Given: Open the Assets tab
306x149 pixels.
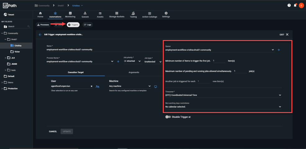Looking at the screenshot, I should point(100,15).
